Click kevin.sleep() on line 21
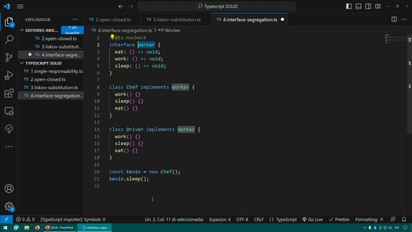412x232 pixels. tap(129, 179)
